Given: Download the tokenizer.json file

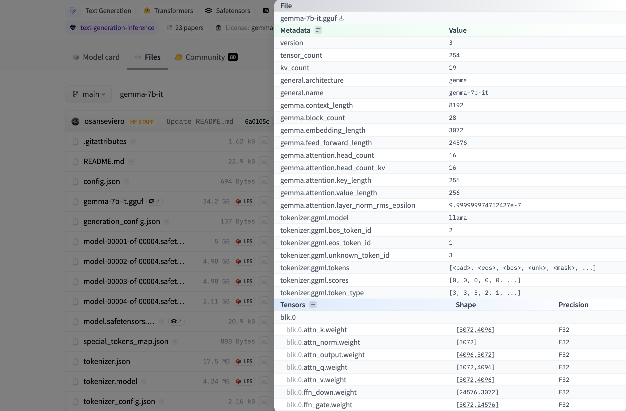Looking at the screenshot, I should point(264,361).
